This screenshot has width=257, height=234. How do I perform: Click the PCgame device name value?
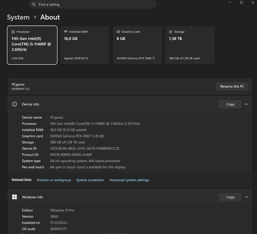point(56,118)
